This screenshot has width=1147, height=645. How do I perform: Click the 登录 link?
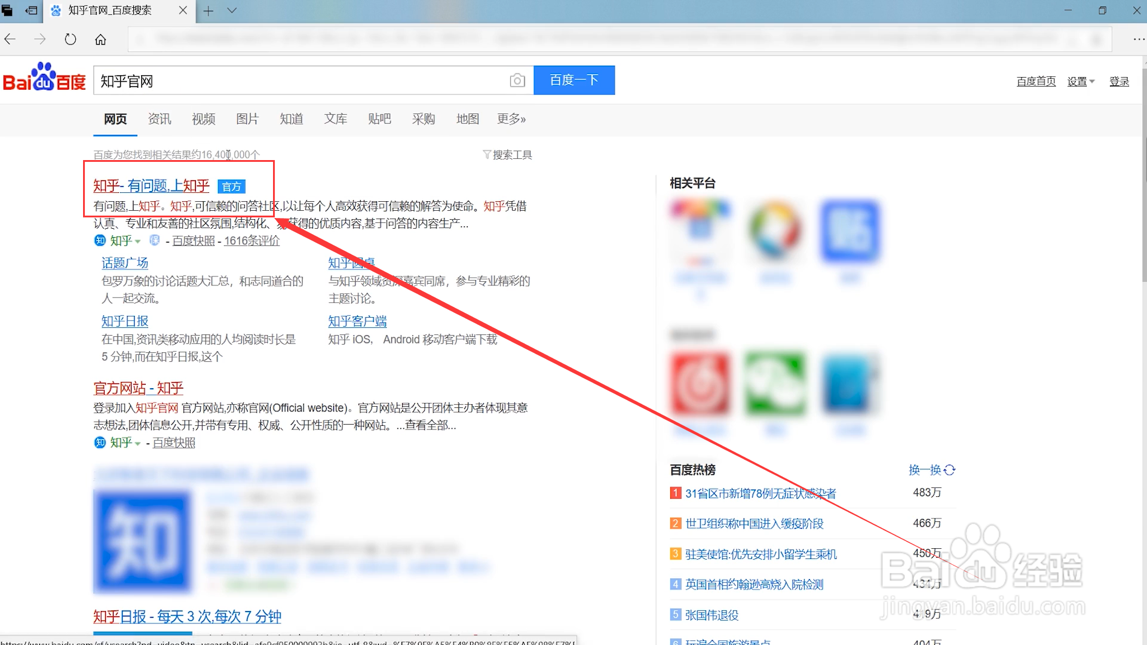1119,81
